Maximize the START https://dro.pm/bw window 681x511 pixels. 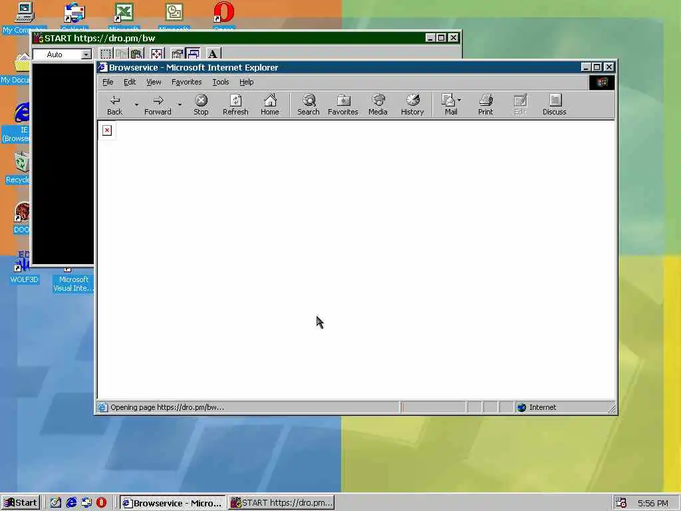click(x=442, y=38)
